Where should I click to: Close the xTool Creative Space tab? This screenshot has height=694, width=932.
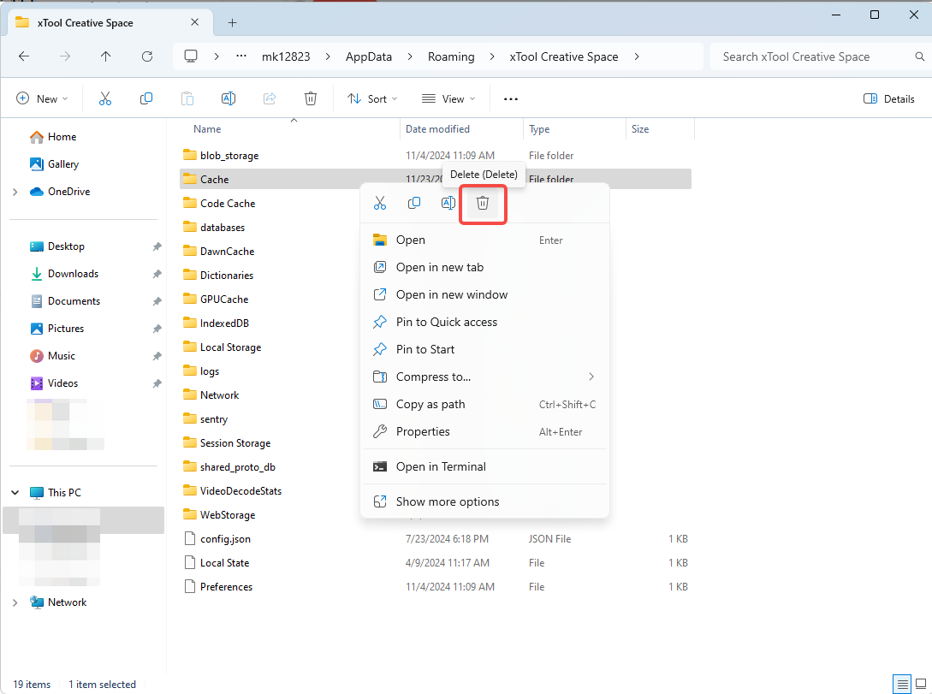194,22
